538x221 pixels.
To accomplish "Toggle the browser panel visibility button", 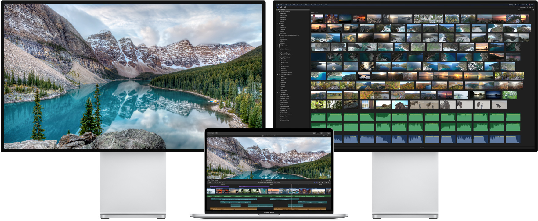I will [x=314, y=133].
